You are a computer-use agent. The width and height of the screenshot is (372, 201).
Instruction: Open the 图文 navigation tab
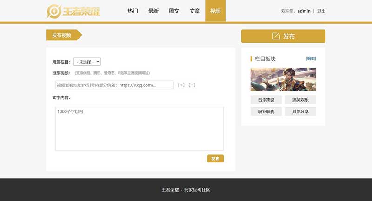[174, 11]
